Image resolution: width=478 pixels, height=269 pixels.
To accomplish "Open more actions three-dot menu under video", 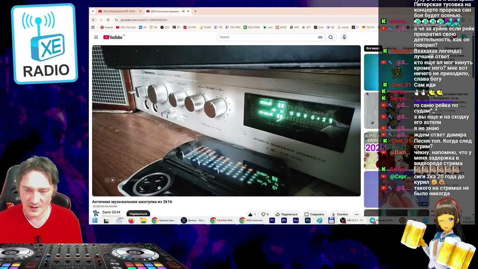I will (357, 214).
